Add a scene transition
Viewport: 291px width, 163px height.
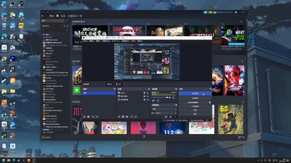click(x=166, y=117)
